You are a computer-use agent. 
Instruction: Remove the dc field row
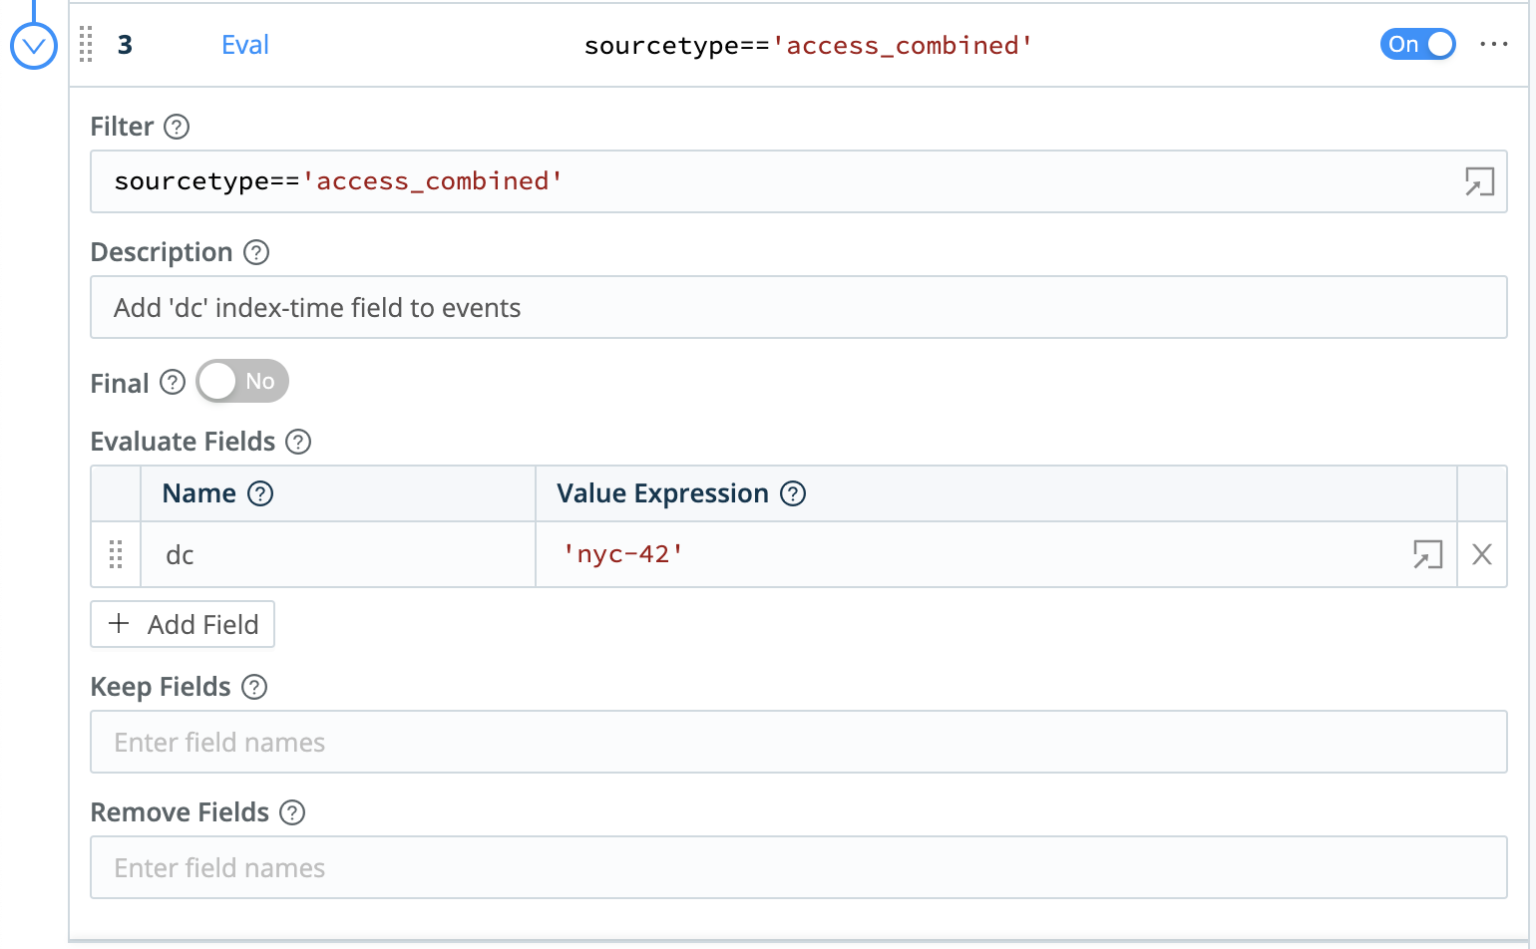(1481, 554)
